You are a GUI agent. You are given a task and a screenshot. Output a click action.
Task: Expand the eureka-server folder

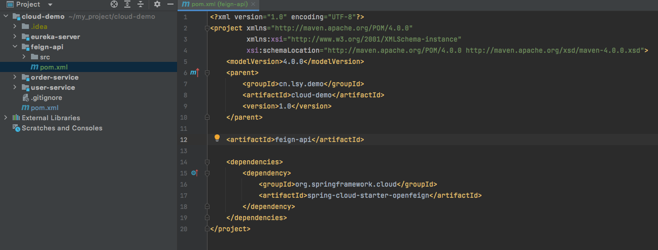(15, 37)
